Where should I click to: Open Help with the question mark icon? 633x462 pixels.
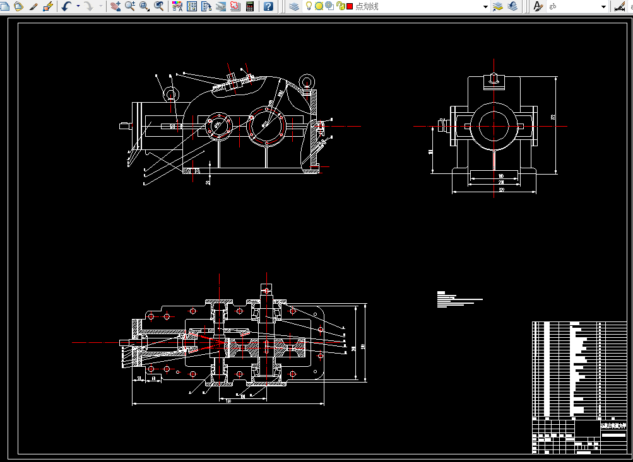[268, 6]
